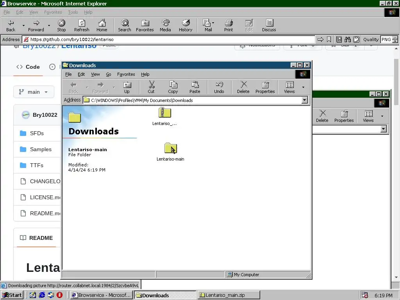This screenshot has height=300, width=400.
Task: Click Delete in the background zip window
Action: tap(322, 116)
